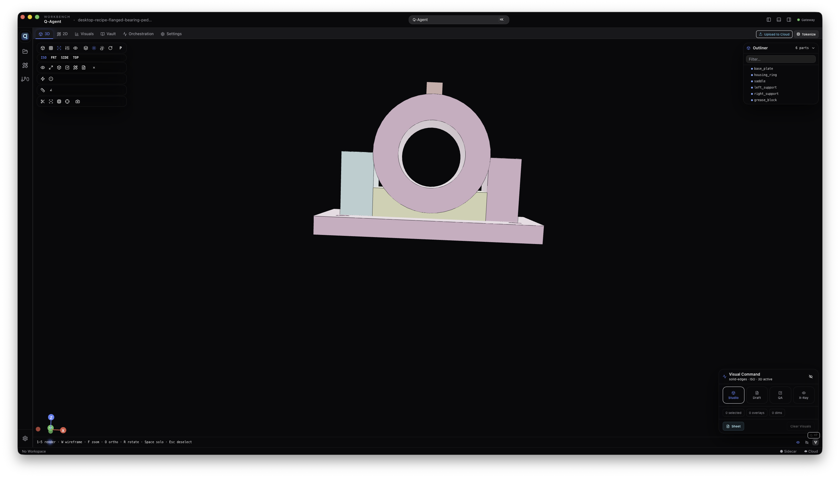This screenshot has width=840, height=478.
Task: Select the ruler measure tool
Action: 43,90
